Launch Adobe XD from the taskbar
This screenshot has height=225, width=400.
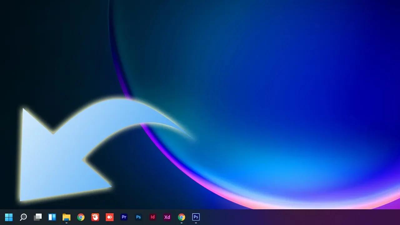(167, 217)
